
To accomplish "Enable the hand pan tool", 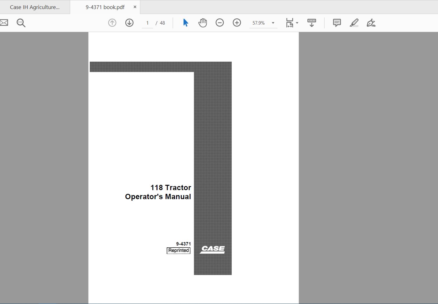I will pyautogui.click(x=203, y=23).
